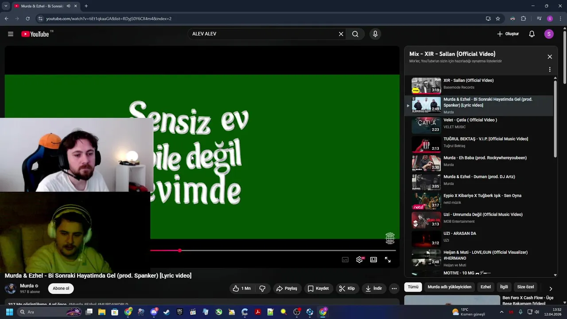Dislike the video with thumbs down
567x319 pixels.
[262, 288]
